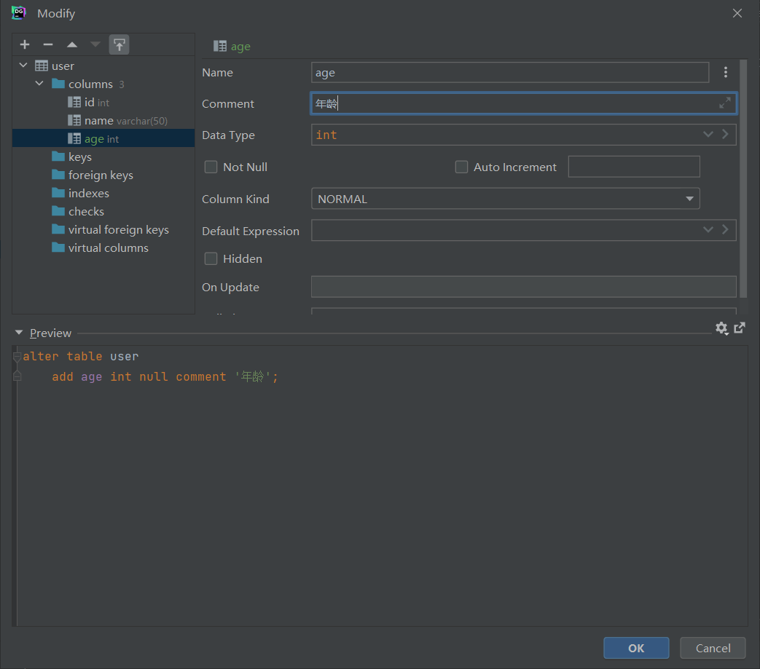
Task: Open the Preview settings gear icon
Action: pyautogui.click(x=721, y=328)
